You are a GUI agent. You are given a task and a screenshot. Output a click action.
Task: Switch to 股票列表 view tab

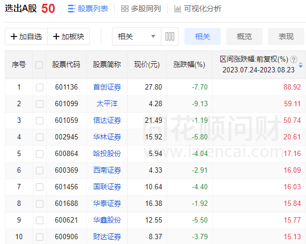pos(88,9)
